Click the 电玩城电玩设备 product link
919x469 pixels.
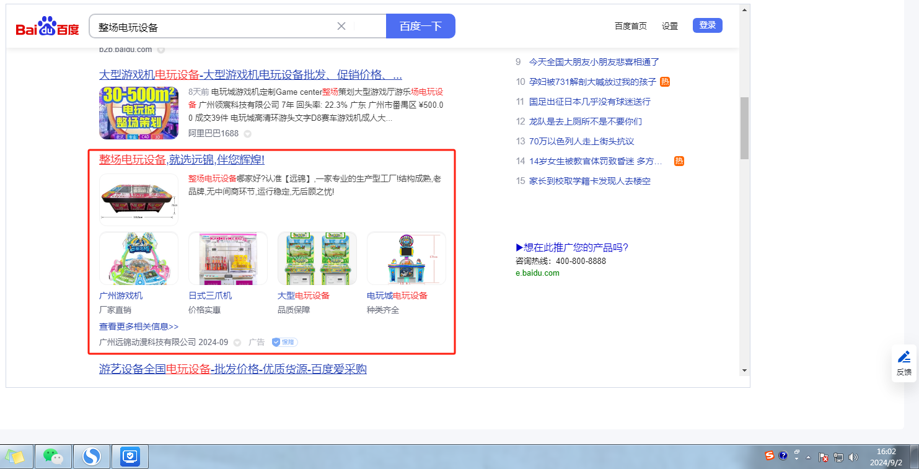[x=397, y=296]
